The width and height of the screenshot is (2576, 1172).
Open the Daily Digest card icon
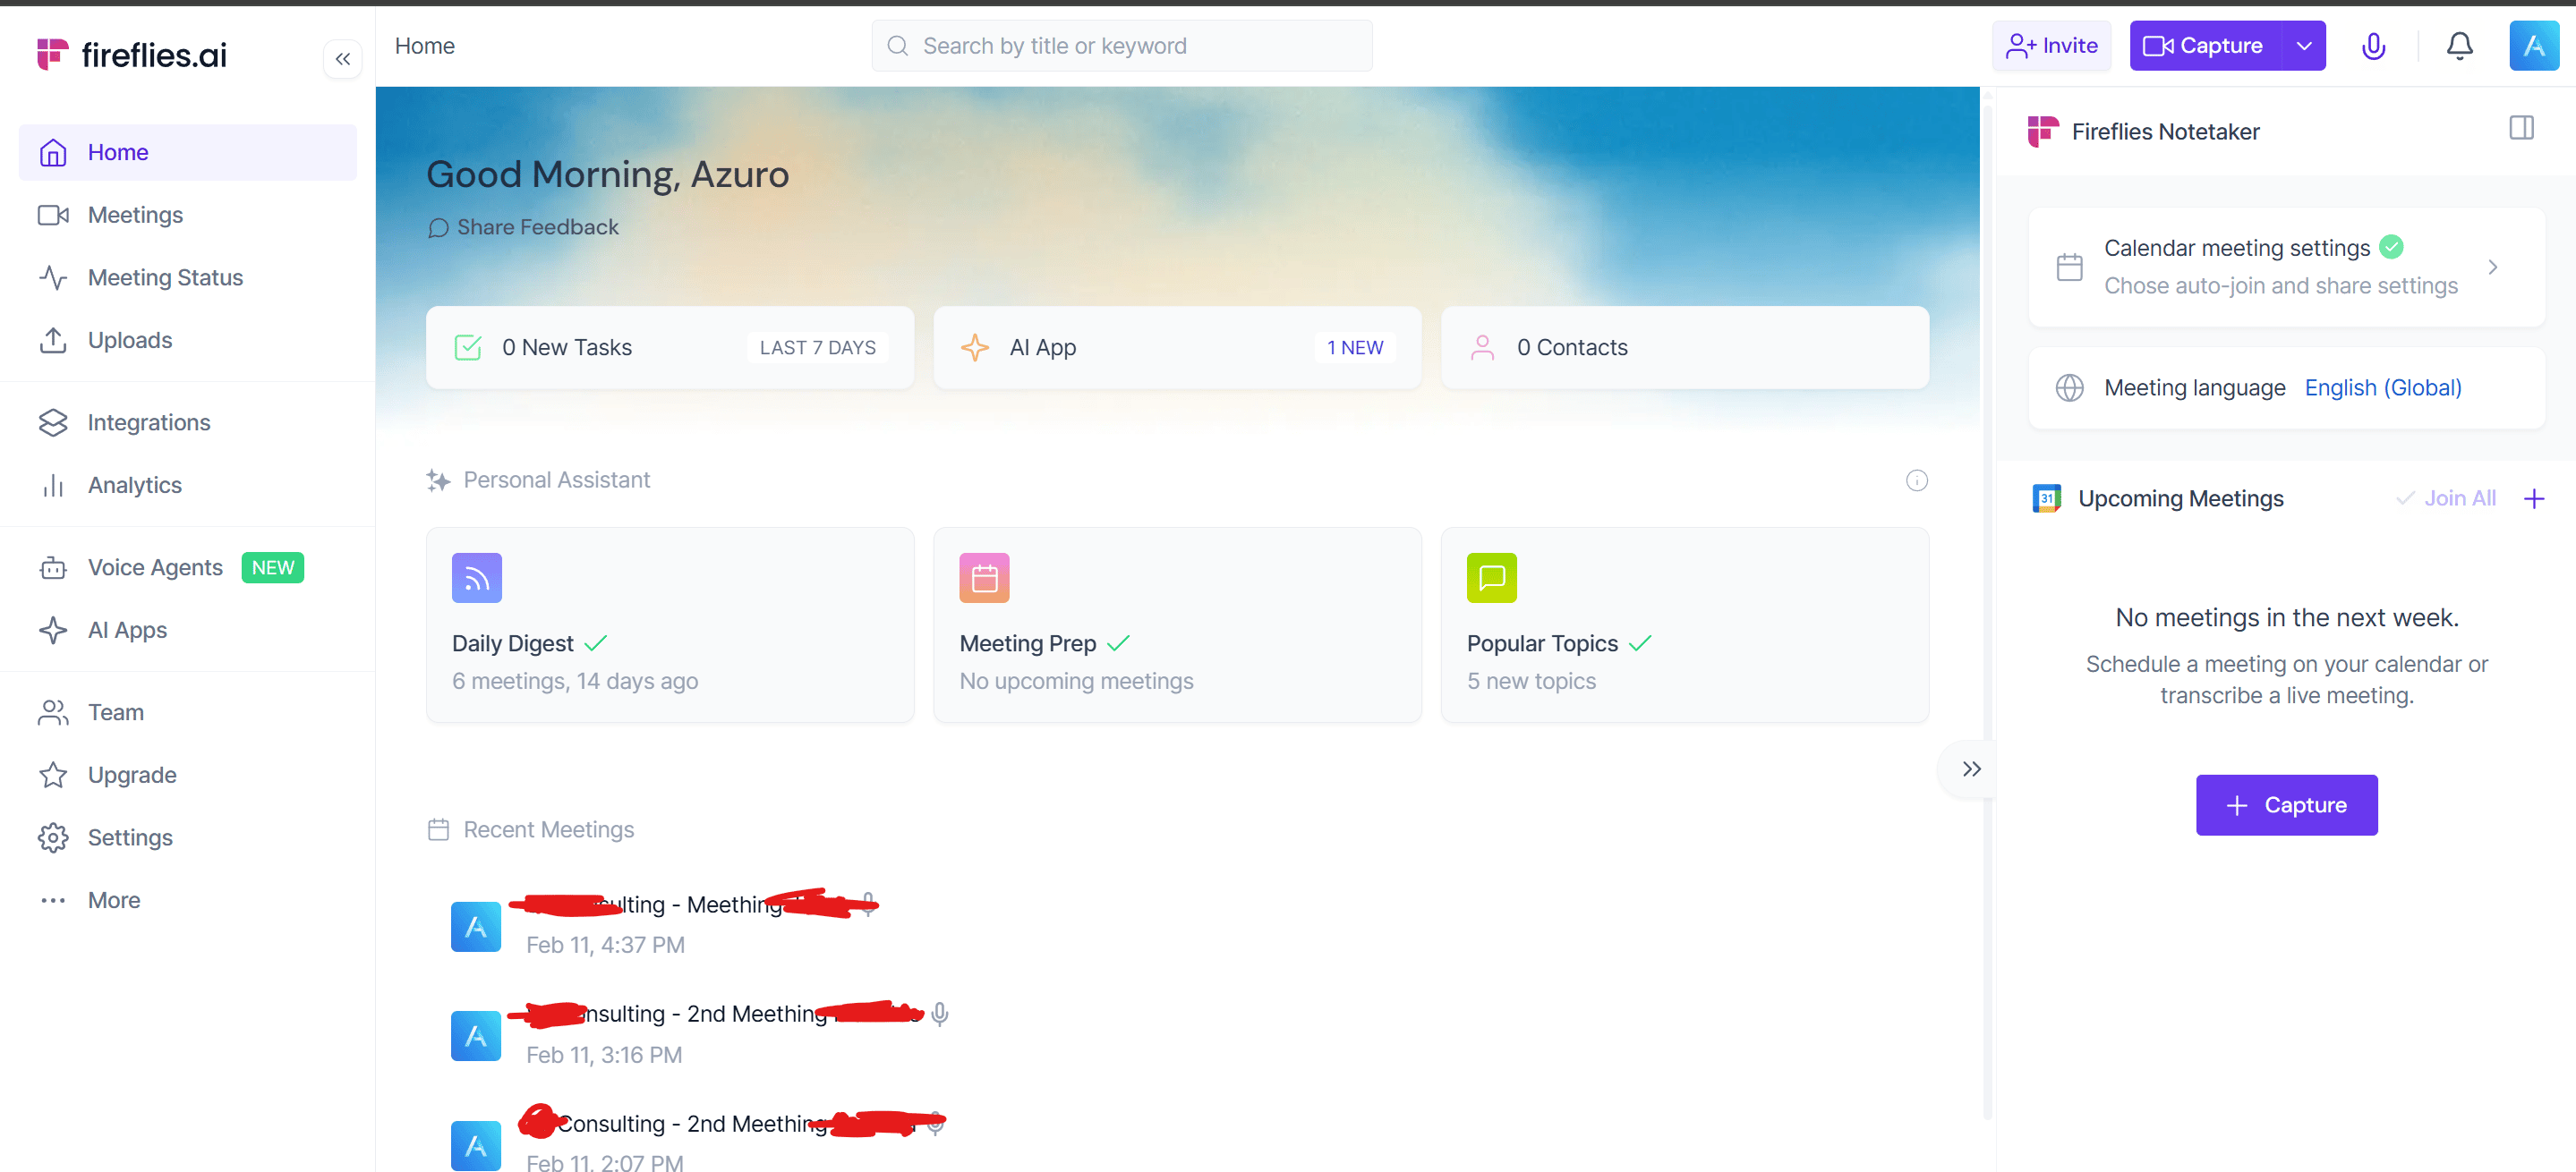476,578
